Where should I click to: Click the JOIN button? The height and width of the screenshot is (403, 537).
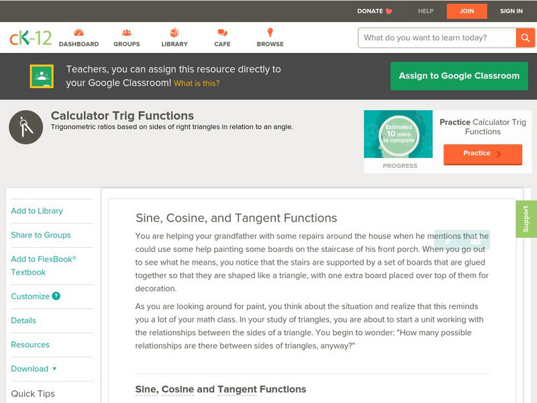point(467,11)
